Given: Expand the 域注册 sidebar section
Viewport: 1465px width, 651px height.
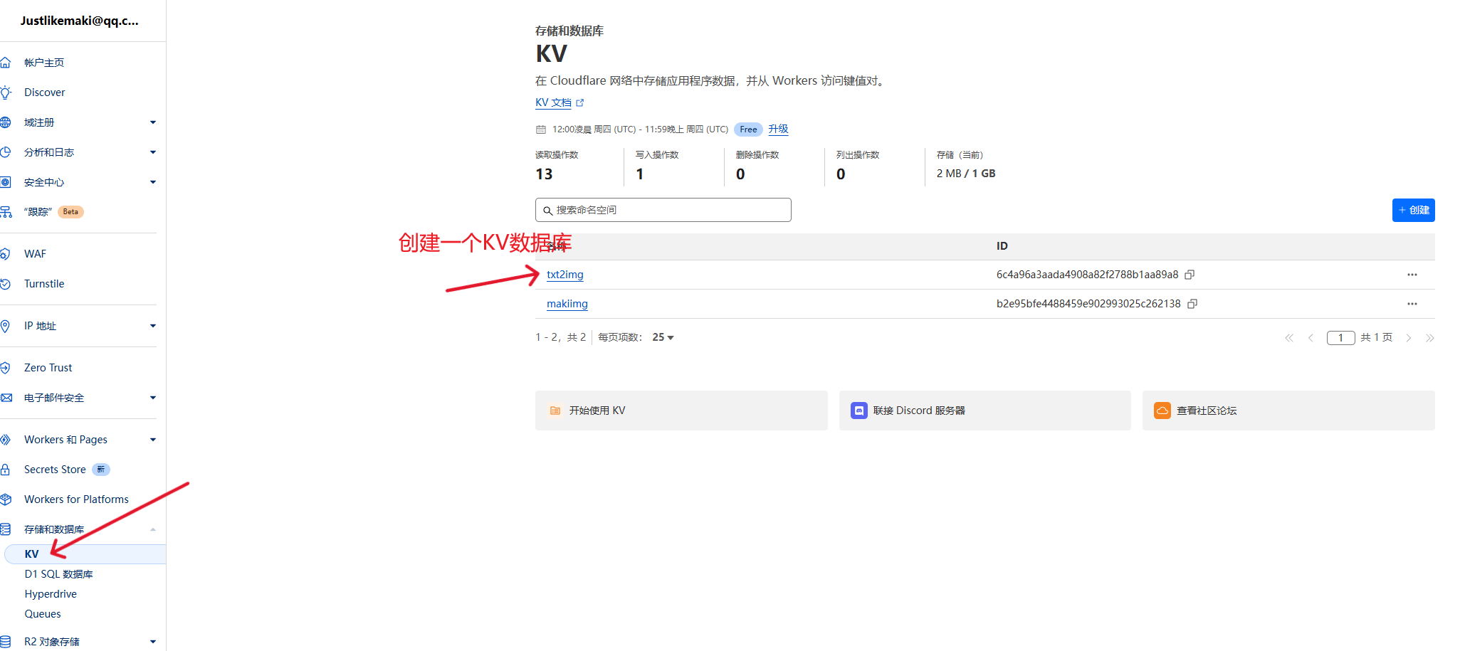Looking at the screenshot, I should (153, 122).
